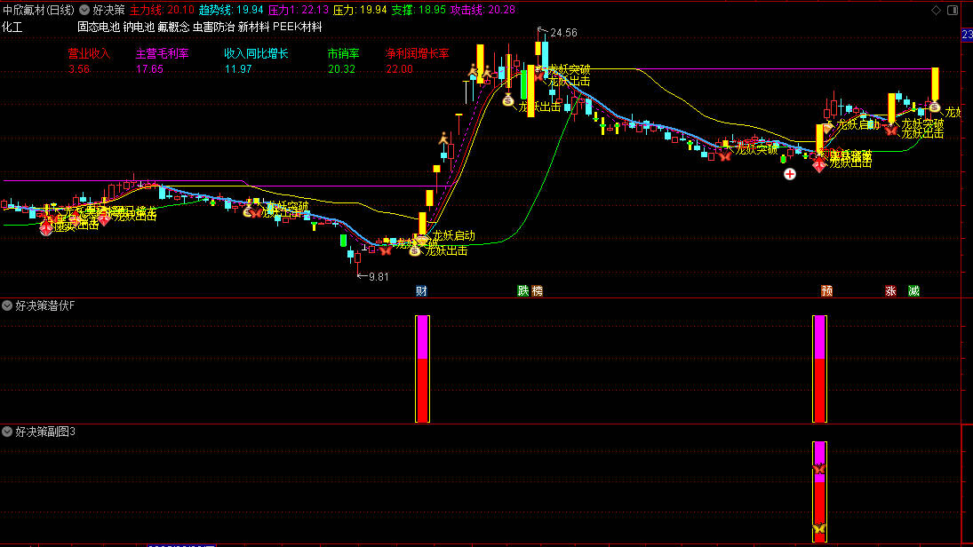This screenshot has width=973, height=547.
Task: Open the 化工 sector label
Action: click(12, 28)
